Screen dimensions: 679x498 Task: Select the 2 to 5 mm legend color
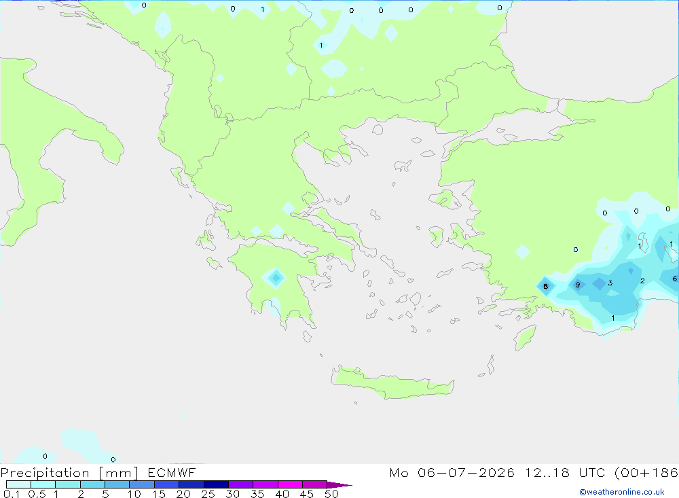[x=92, y=484]
